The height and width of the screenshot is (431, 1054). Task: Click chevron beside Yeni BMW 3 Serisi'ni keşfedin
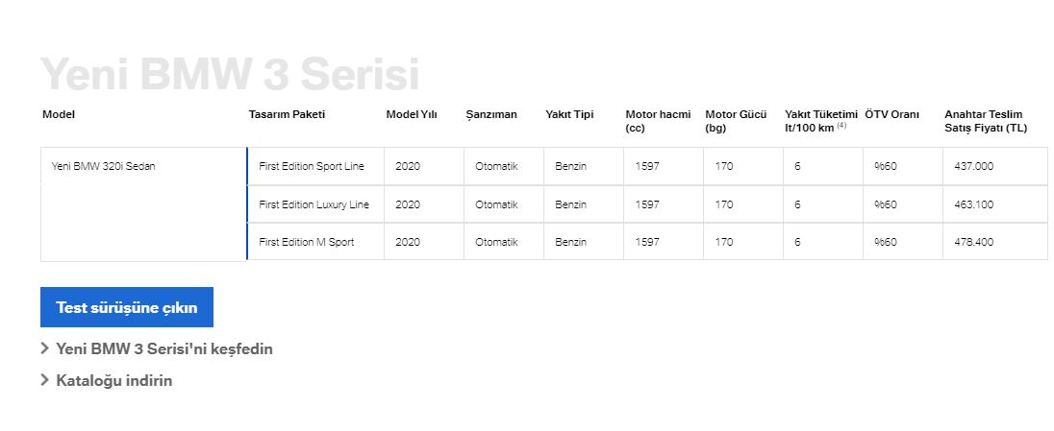click(x=45, y=347)
